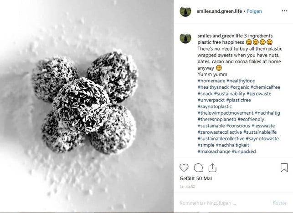
Task: Click the 31. März post date
Action: [x=187, y=187]
